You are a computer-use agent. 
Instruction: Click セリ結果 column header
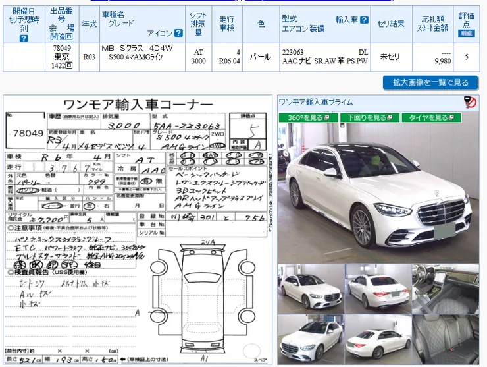coord(391,24)
